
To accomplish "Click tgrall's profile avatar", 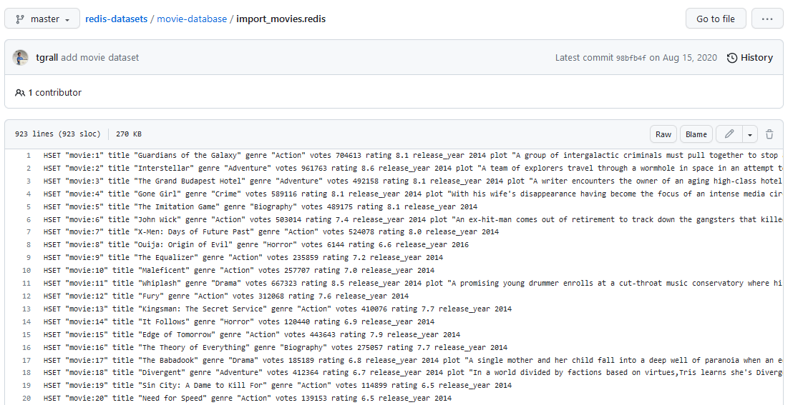I will tap(21, 58).
